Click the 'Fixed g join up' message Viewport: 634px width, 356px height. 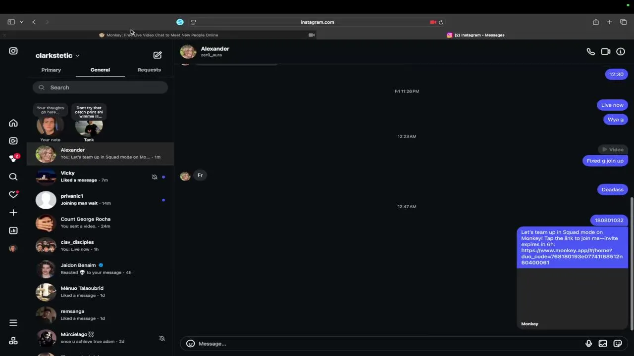tap(605, 161)
